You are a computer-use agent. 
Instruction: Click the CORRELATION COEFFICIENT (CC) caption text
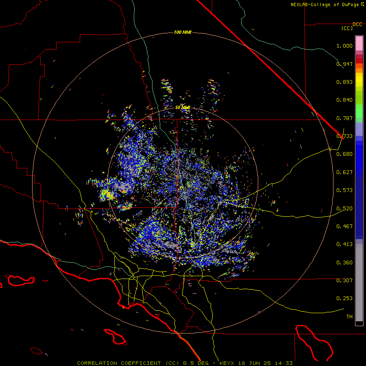tap(129, 363)
